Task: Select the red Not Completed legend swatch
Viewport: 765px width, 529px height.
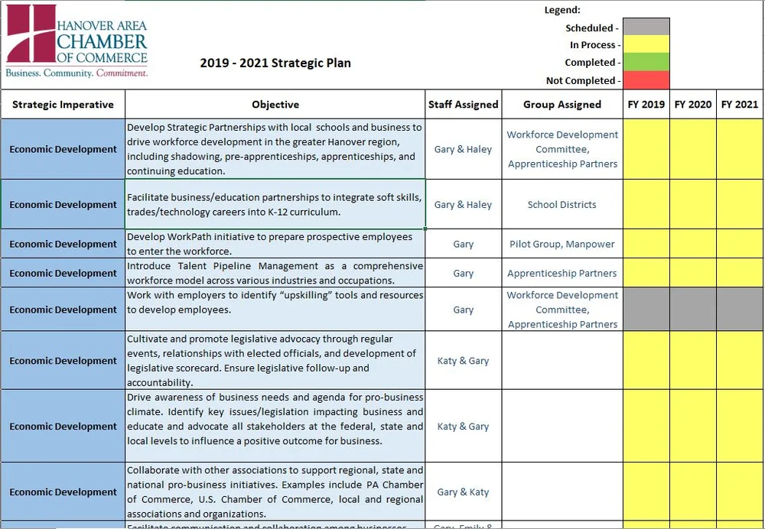Action: 646,80
